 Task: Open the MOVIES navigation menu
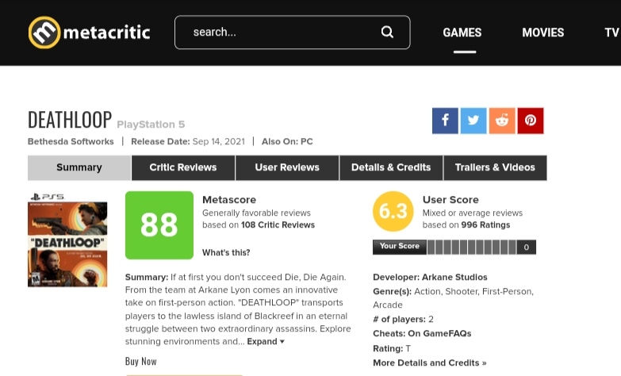[x=543, y=33]
